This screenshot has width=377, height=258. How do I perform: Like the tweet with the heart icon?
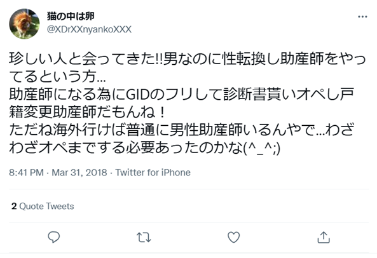pos(233,237)
